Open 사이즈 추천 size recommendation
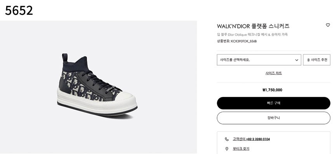Screen dimensions: 334x154 coord(317,60)
